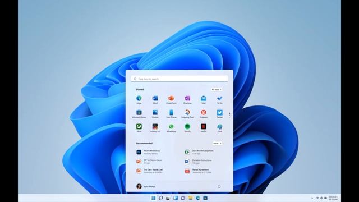
Task: Launch the Snipping Tool pinned app
Action: coord(187,114)
